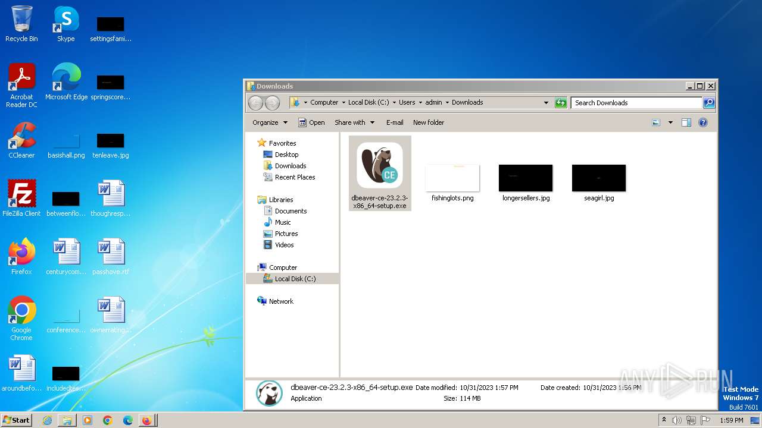This screenshot has width=762, height=428.
Task: Open the Pictures library
Action: pos(286,234)
